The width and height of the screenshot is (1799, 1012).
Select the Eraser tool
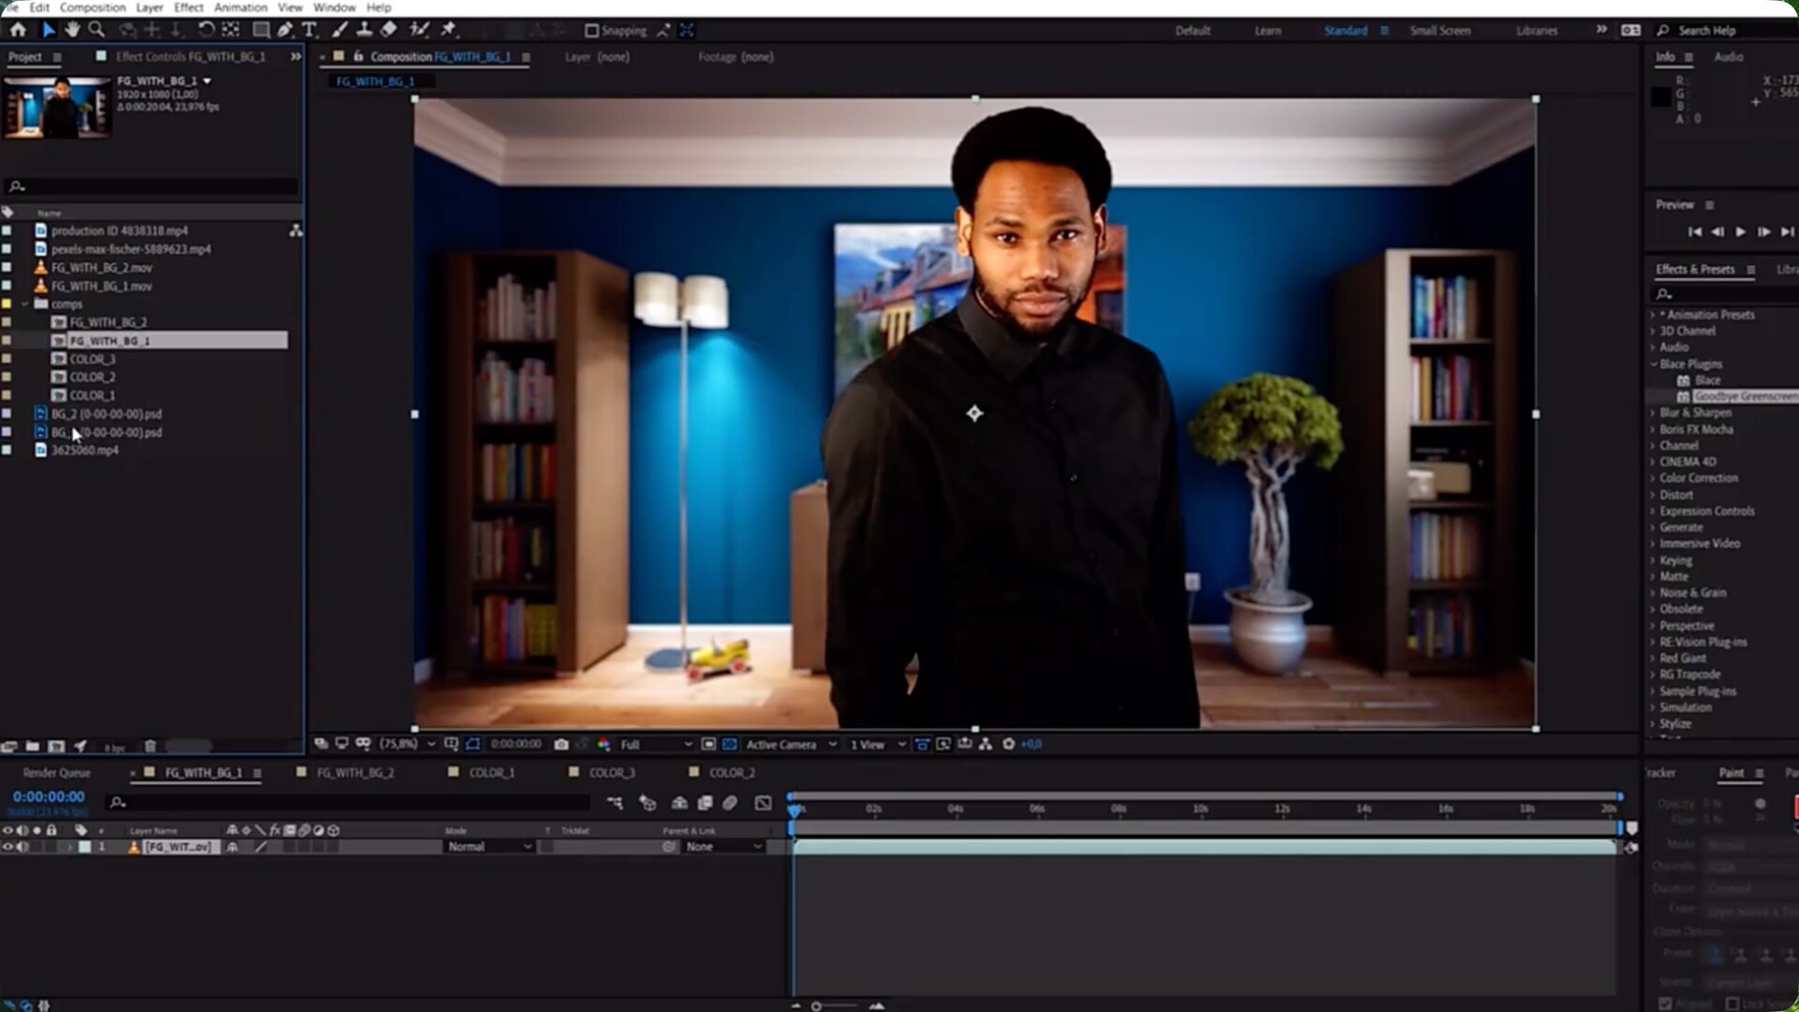[389, 30]
